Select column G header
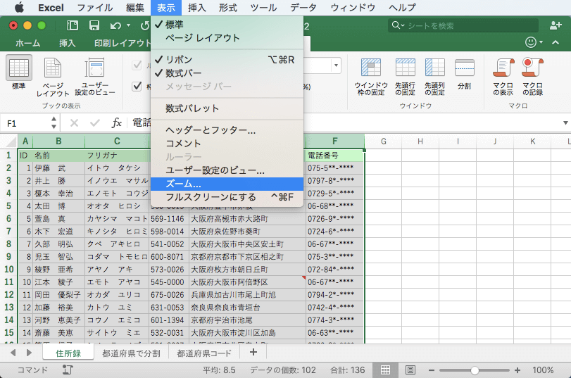571x378 pixels. (x=383, y=141)
